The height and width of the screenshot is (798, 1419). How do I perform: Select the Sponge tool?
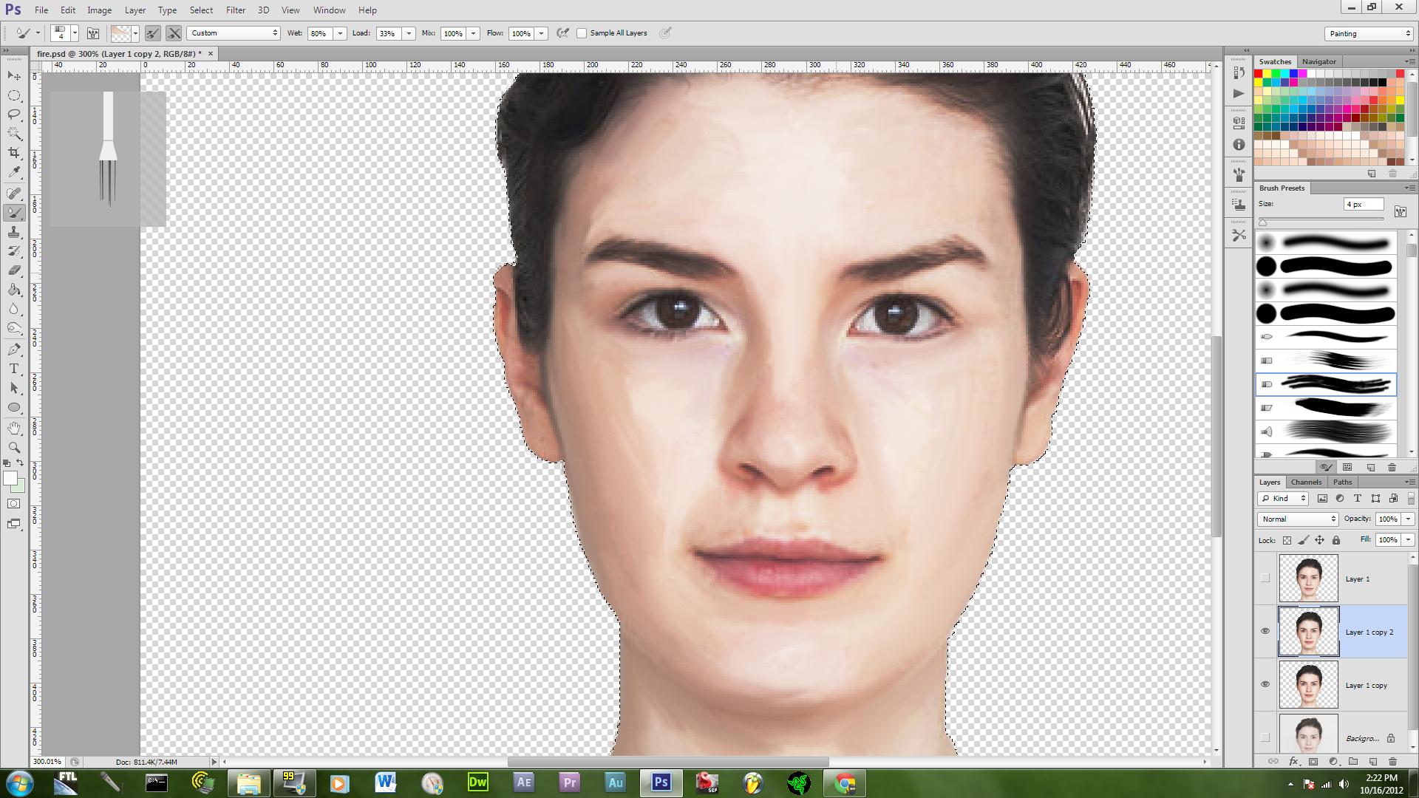(x=14, y=328)
